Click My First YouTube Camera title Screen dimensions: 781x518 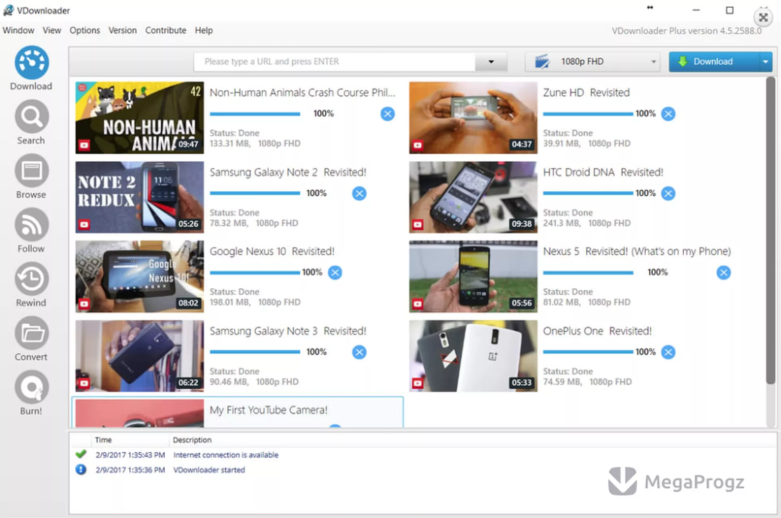click(268, 410)
